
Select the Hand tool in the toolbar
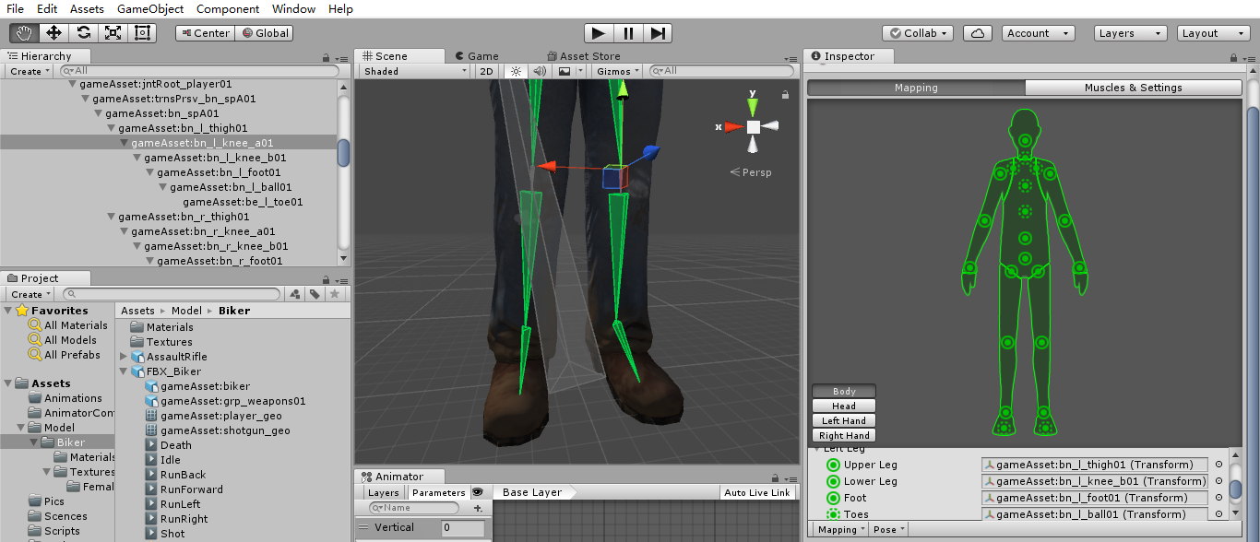tap(24, 33)
